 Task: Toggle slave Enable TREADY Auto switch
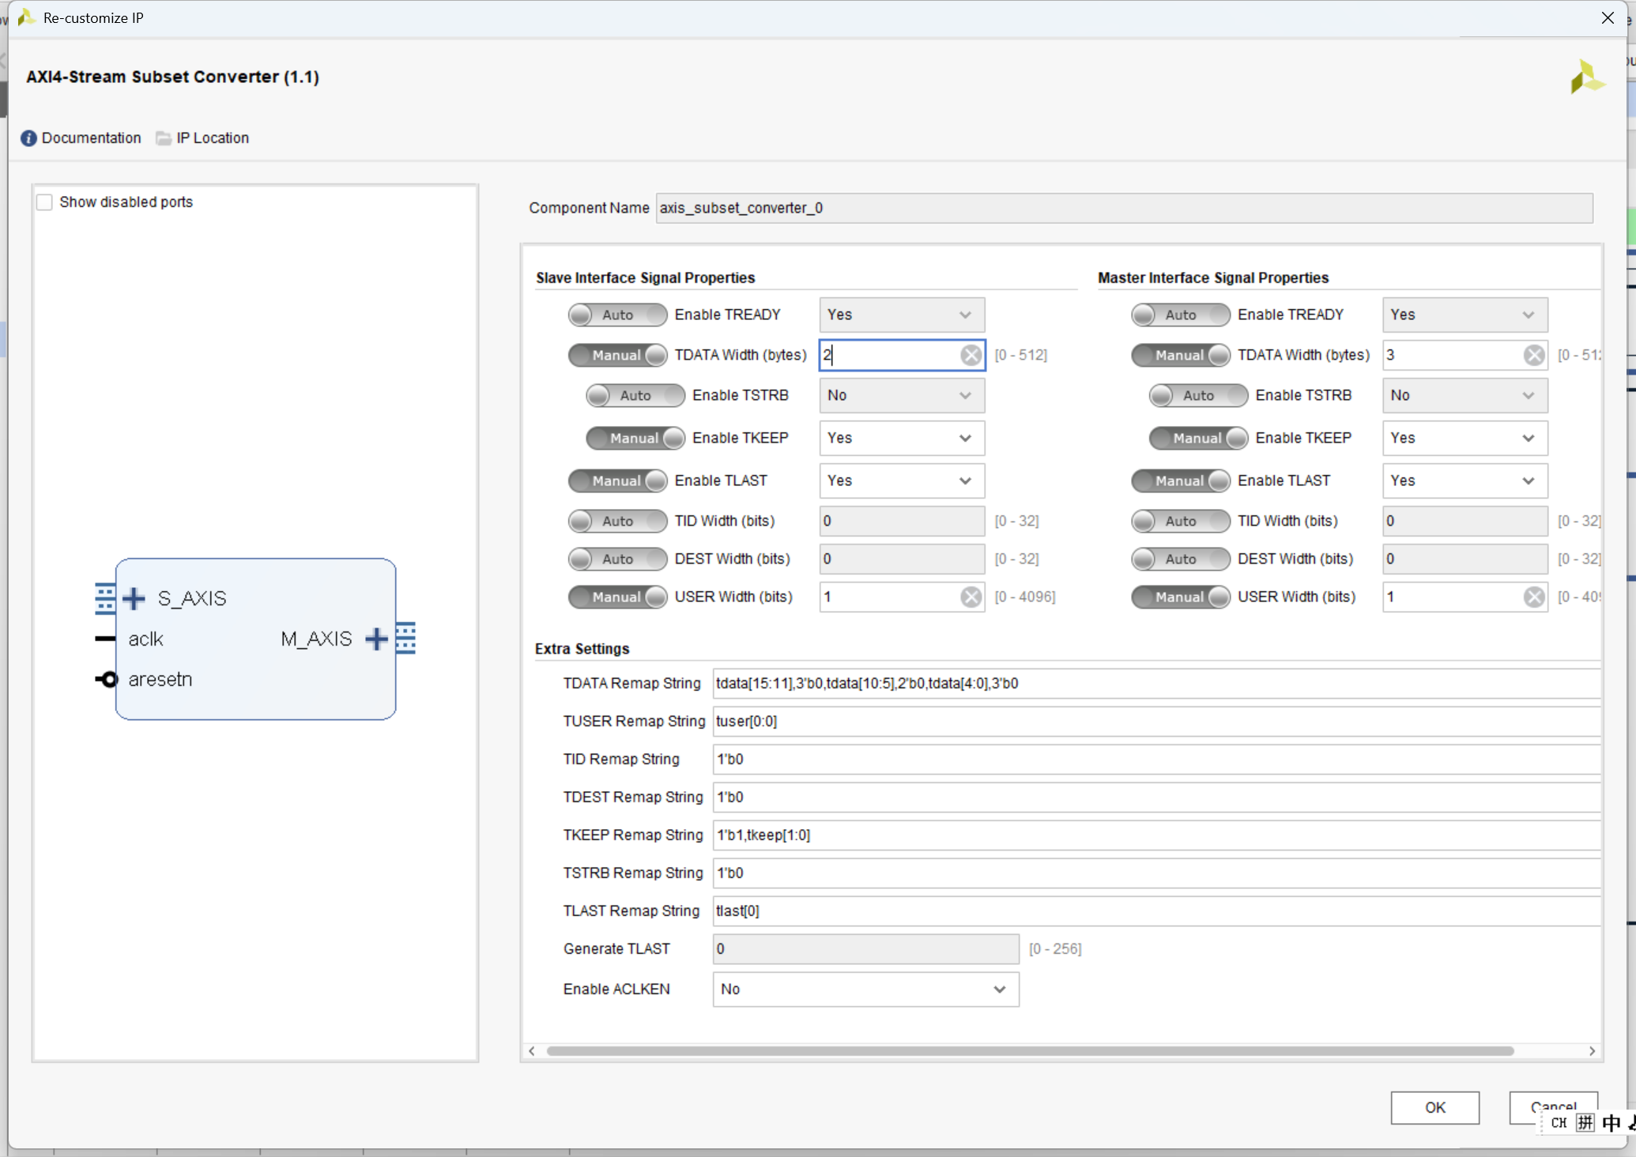(617, 315)
